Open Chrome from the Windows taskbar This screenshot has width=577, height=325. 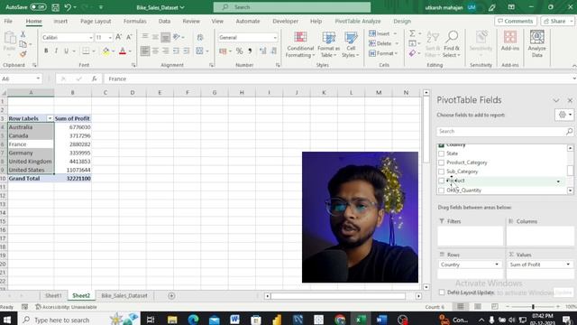point(340,320)
